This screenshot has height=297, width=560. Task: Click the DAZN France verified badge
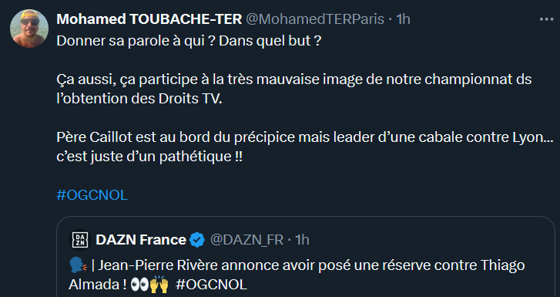coord(197,240)
